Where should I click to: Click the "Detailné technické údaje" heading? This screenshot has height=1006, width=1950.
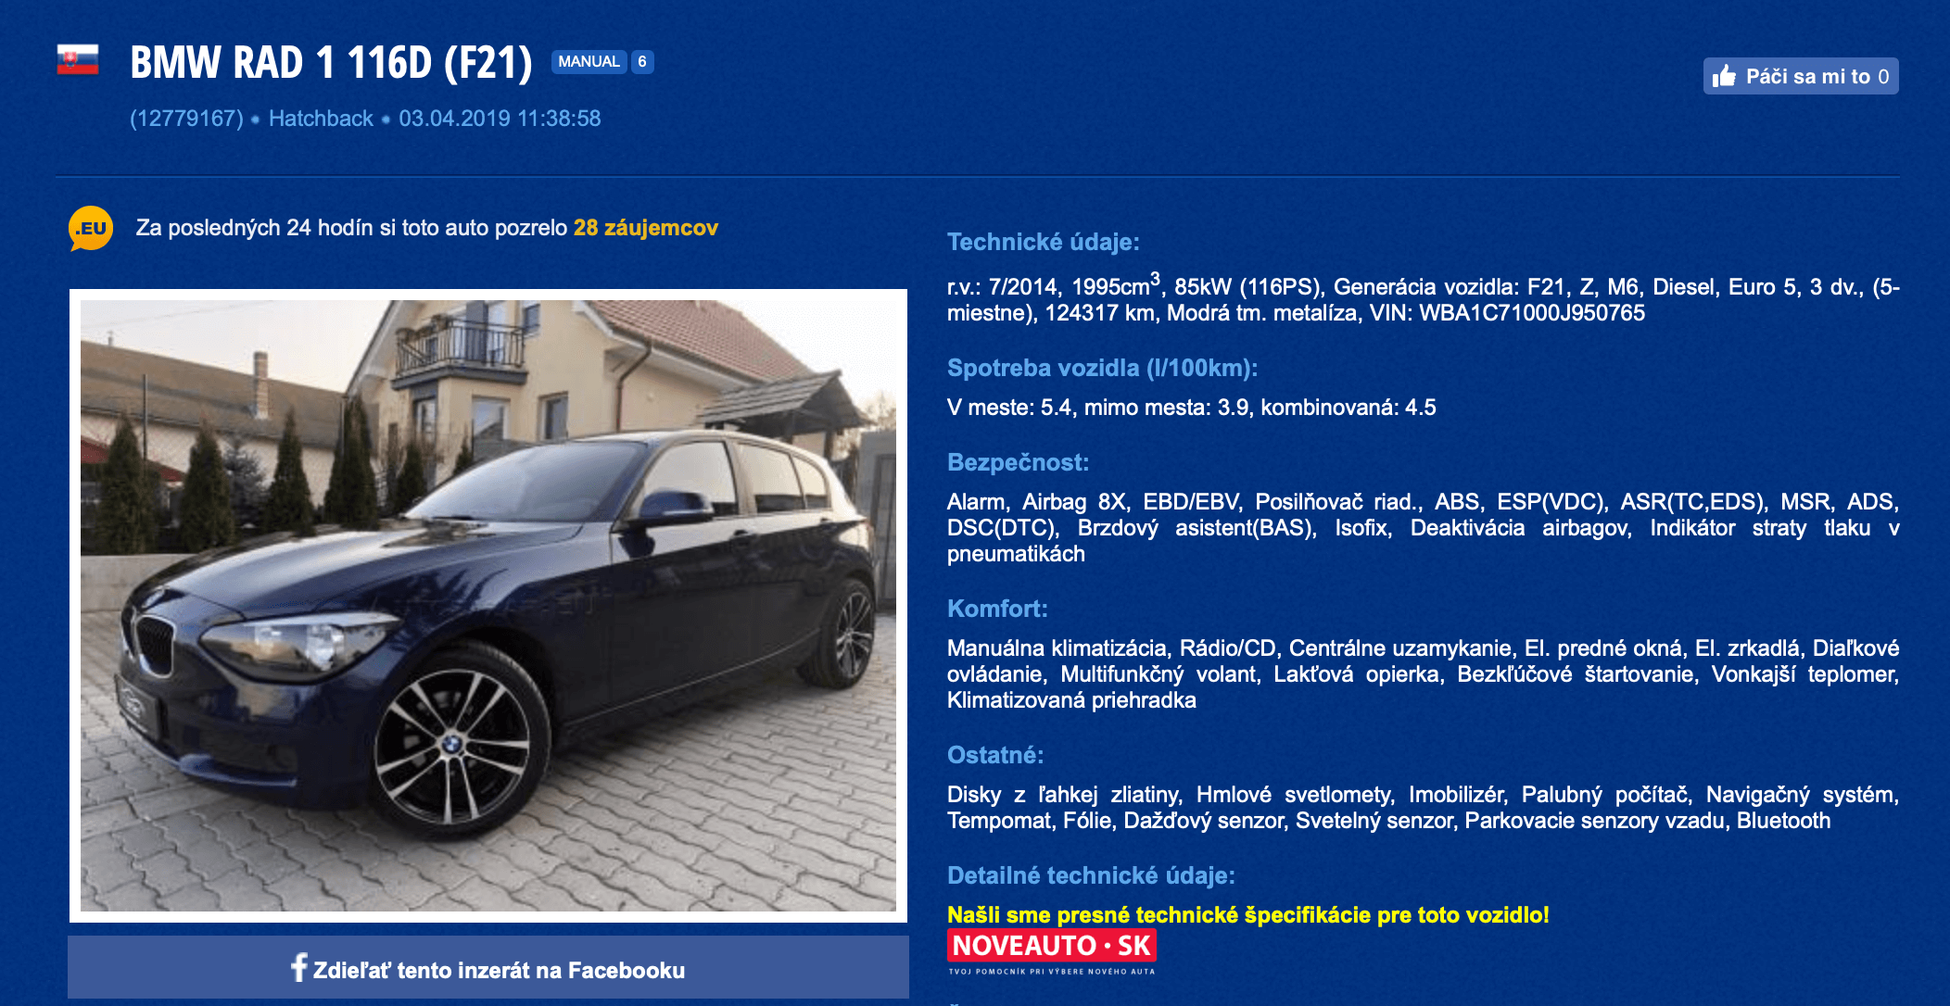(1091, 875)
